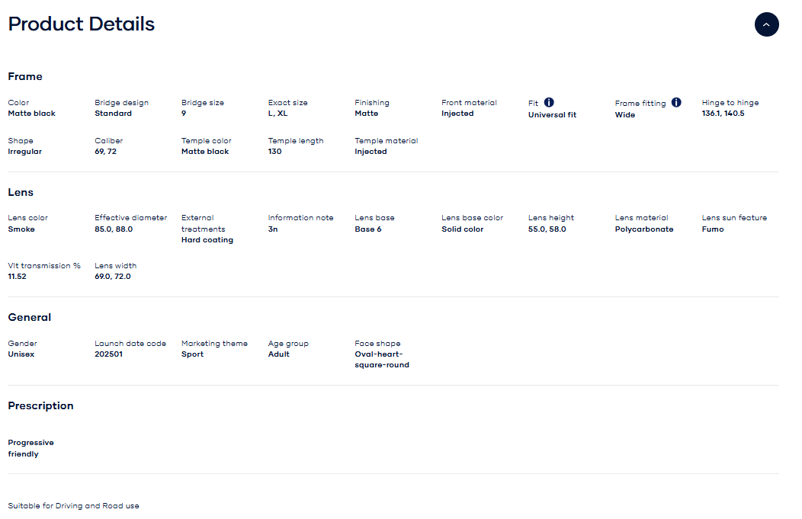This screenshot has width=802, height=519.
Task: Click the General section heading
Action: 30,317
